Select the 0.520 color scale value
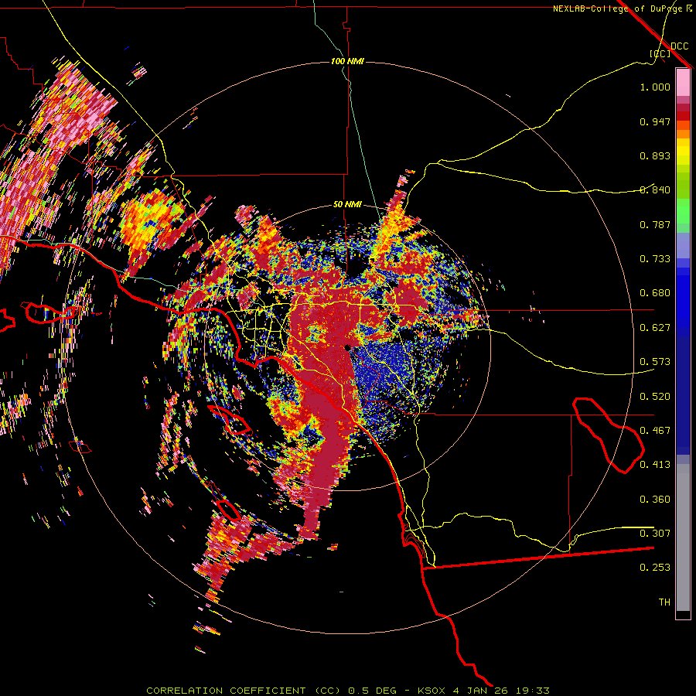696x696 pixels. [x=655, y=397]
